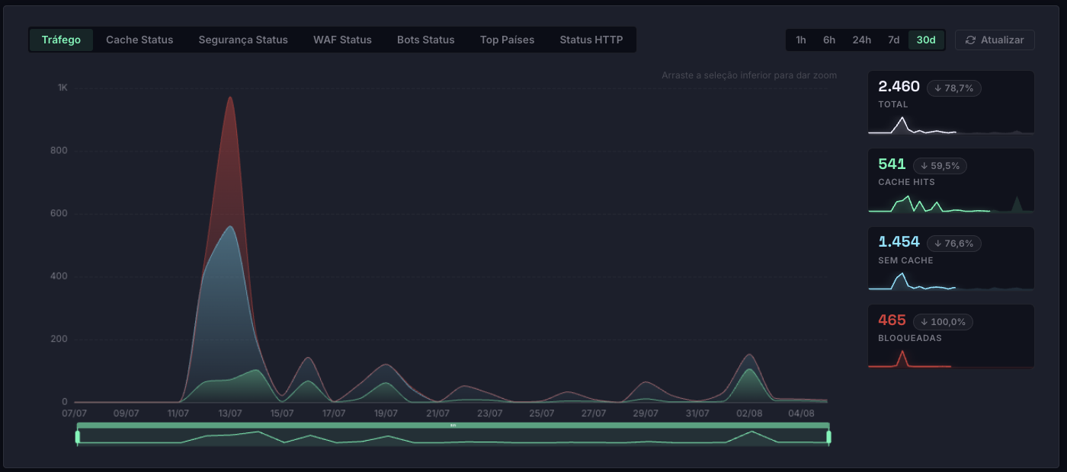Click the down-arrow icon in the 76,6% badge

point(937,244)
